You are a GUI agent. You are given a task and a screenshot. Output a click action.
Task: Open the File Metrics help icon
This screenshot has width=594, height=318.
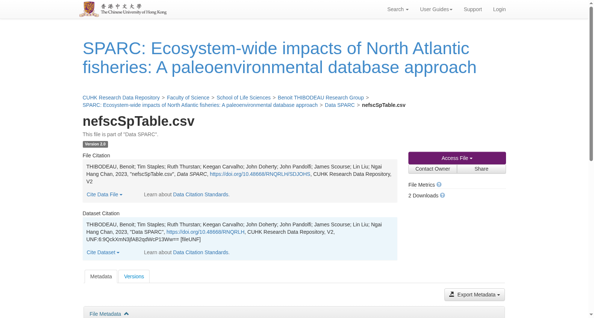pos(439,184)
